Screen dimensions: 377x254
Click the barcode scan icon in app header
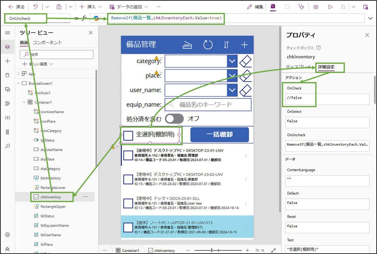click(x=187, y=45)
